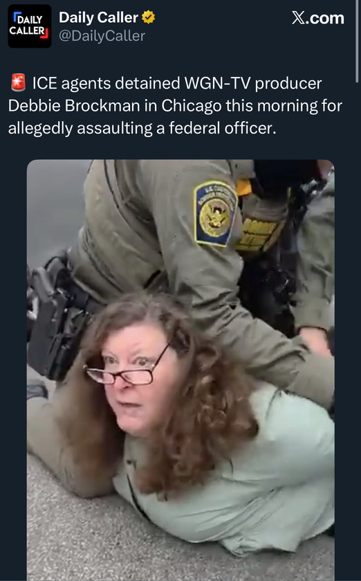Image resolution: width=361 pixels, height=581 pixels.
Task: Open the Daily Caller display name link
Action: tap(98, 17)
